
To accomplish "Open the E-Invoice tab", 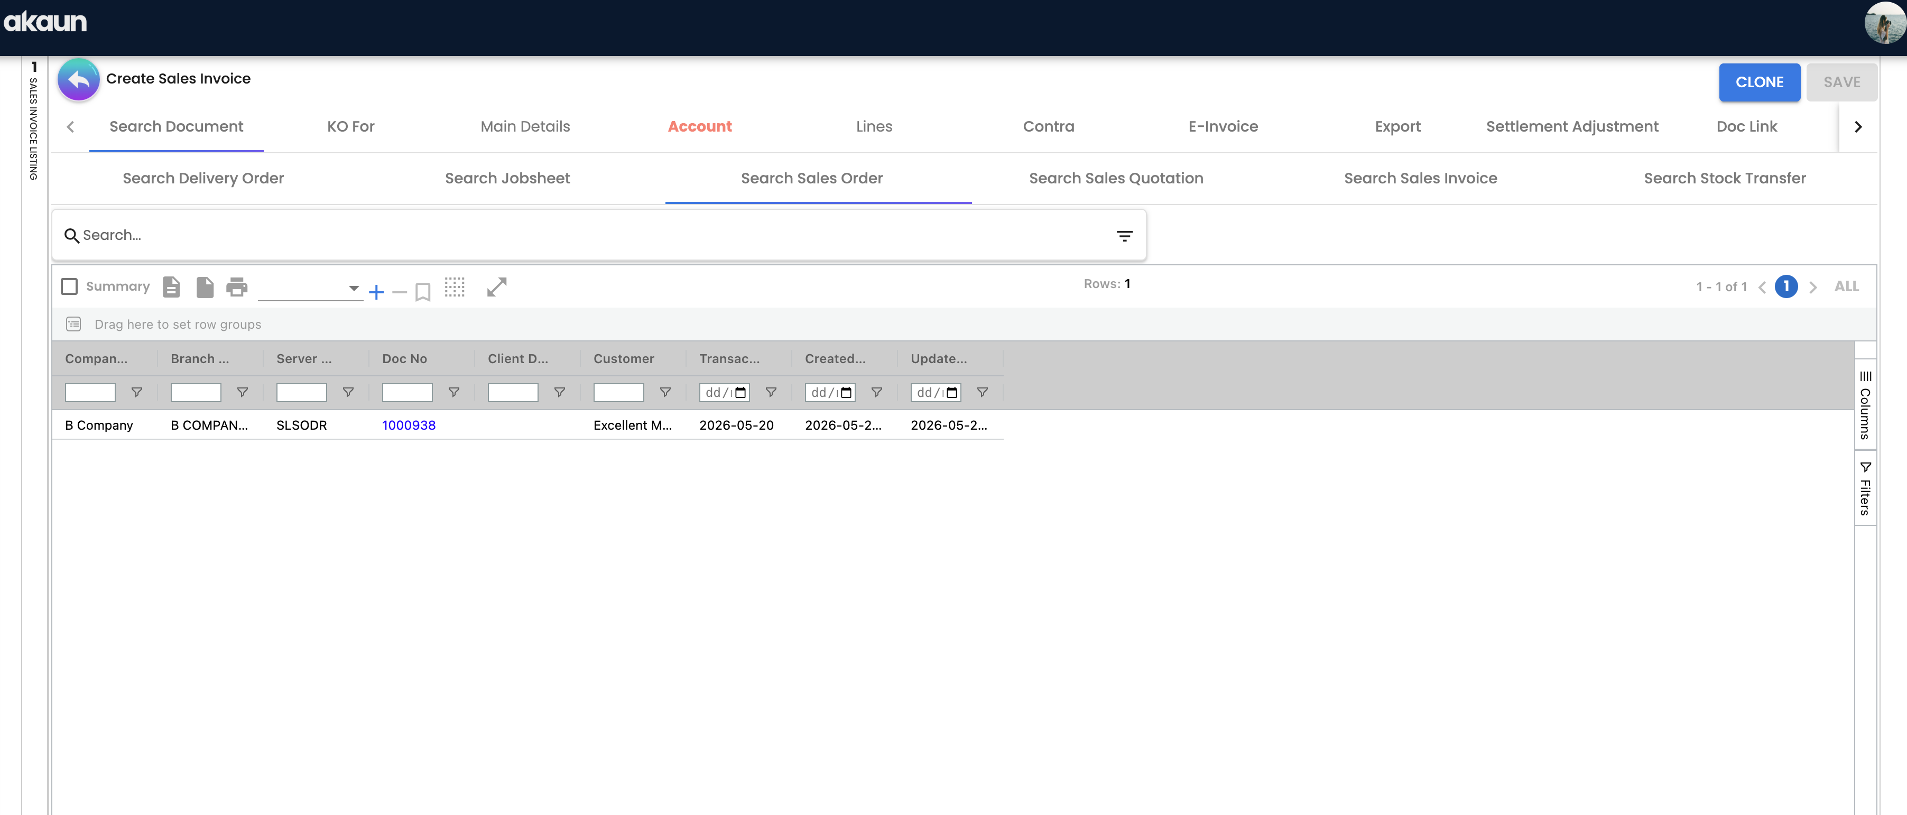I will tap(1223, 126).
